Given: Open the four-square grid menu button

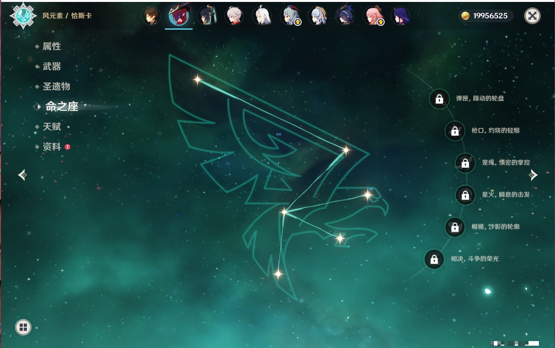Looking at the screenshot, I should tap(23, 327).
